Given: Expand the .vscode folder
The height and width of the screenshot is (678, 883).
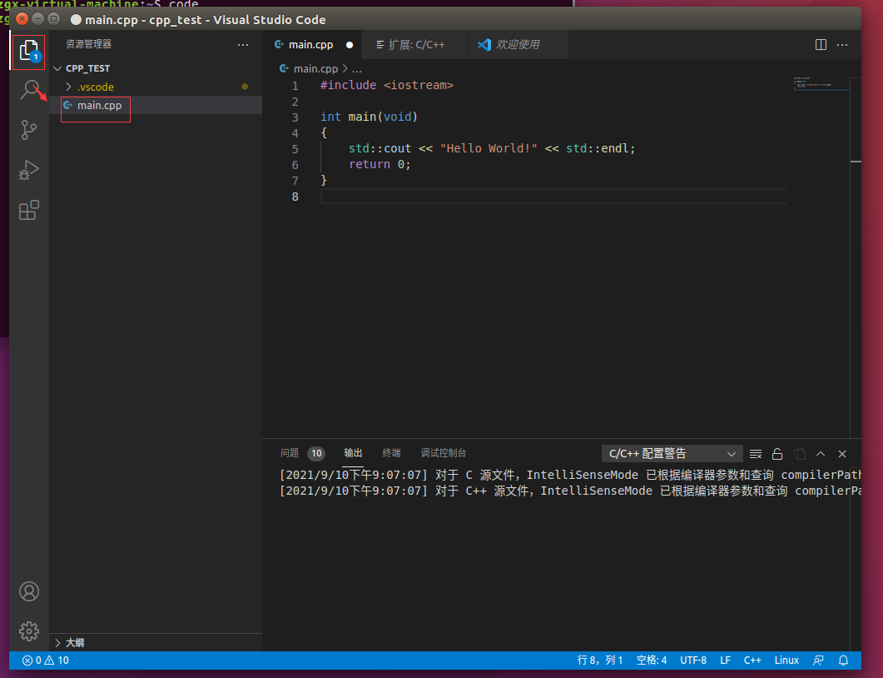Looking at the screenshot, I should [x=69, y=87].
